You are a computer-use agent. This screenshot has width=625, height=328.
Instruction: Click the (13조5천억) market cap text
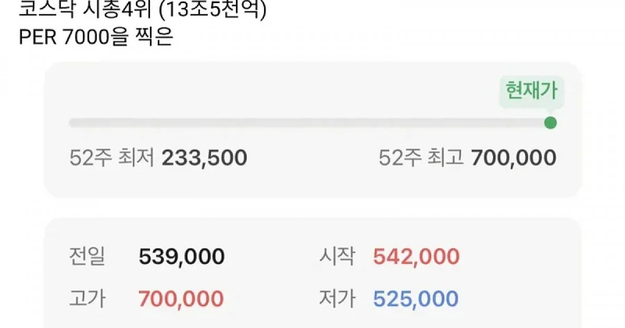214,9
